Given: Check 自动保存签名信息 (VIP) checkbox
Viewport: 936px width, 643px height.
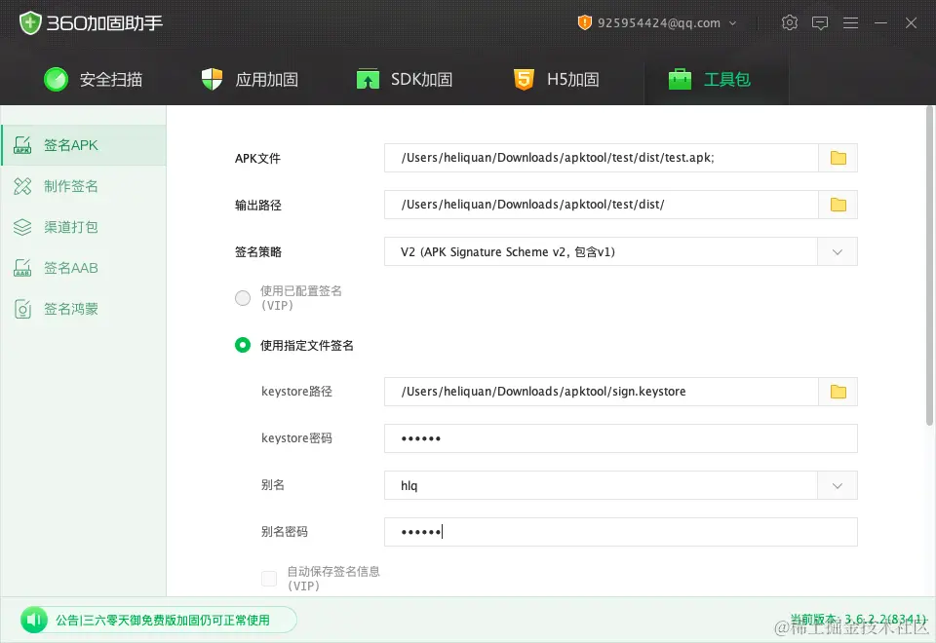Looking at the screenshot, I should 269,579.
